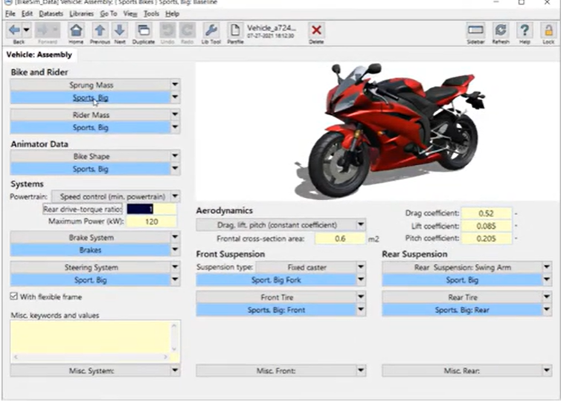Expand the Brake System library dropdown arrow
The height and width of the screenshot is (402, 561).
[x=175, y=237]
